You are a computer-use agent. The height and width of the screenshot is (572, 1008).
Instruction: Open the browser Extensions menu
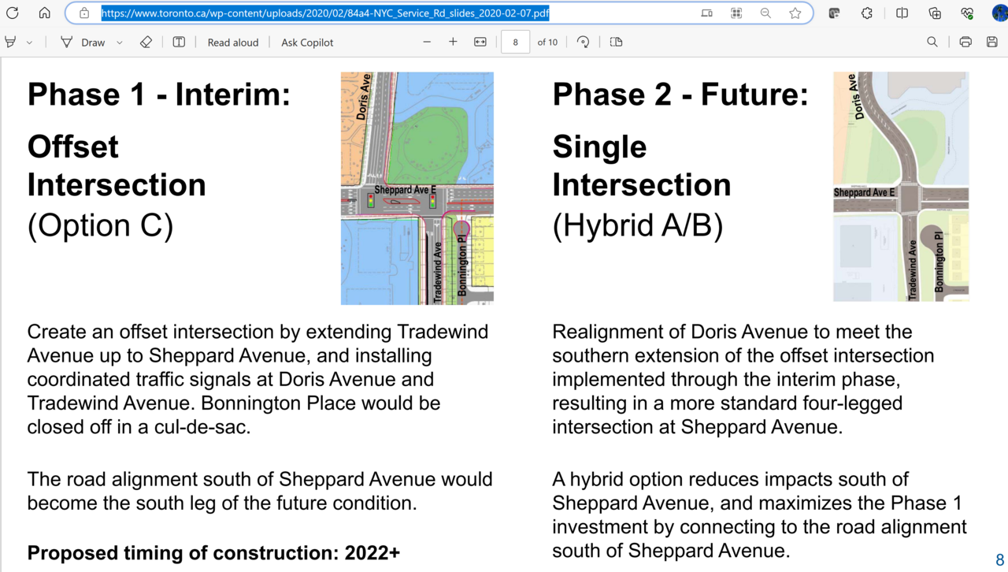[867, 13]
